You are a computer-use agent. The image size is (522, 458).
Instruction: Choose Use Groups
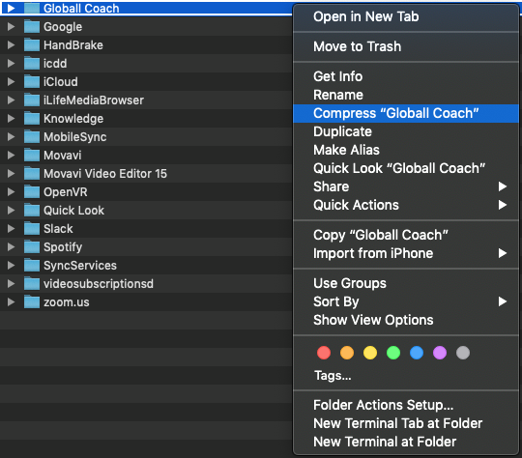[406, 283]
